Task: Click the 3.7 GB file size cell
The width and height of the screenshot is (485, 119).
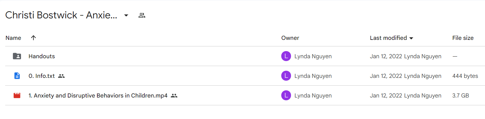Action: coord(461,96)
